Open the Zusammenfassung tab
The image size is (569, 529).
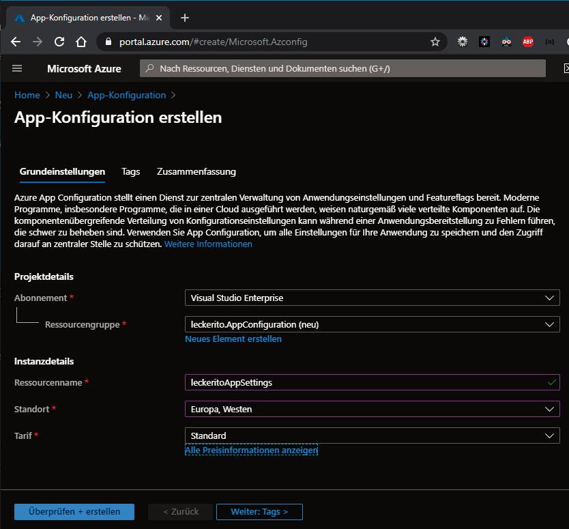pos(196,172)
